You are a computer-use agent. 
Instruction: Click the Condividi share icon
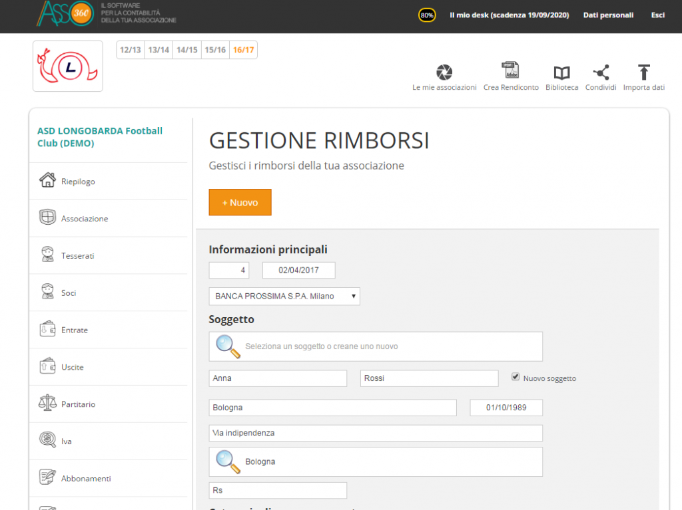point(601,72)
